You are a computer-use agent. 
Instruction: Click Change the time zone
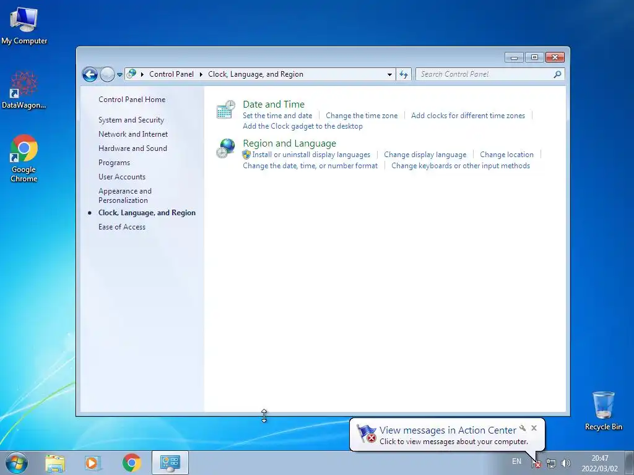[x=362, y=116]
